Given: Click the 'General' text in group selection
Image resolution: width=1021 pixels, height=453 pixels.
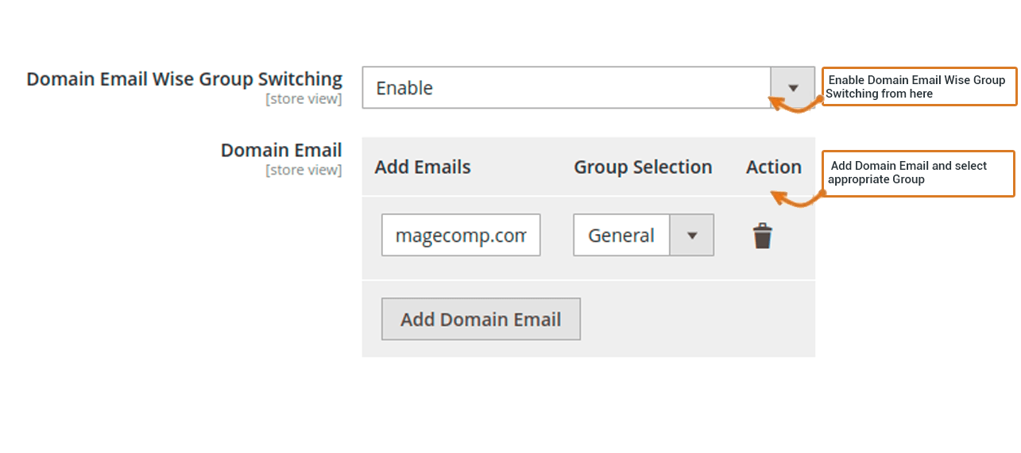Looking at the screenshot, I should (621, 236).
